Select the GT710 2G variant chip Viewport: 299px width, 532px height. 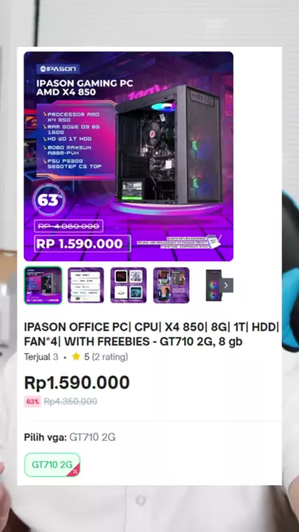pos(52,465)
